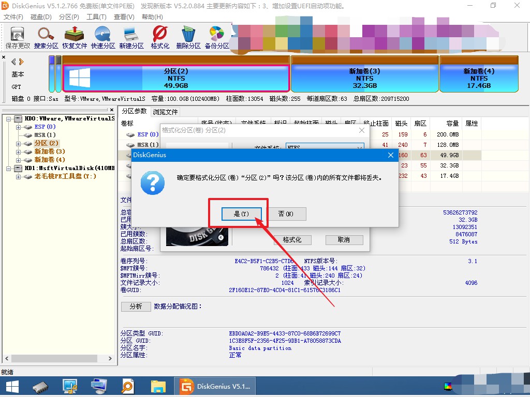Open the 文件(F) menu
The height and width of the screenshot is (397, 530).
[13, 17]
